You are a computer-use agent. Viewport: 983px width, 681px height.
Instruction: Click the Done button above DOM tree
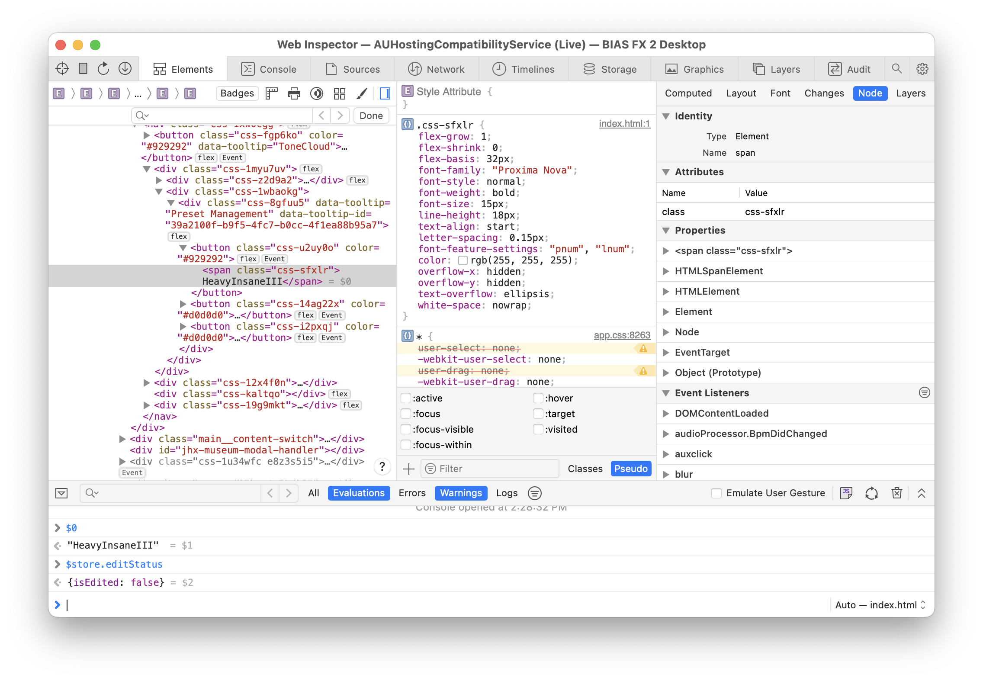[371, 115]
